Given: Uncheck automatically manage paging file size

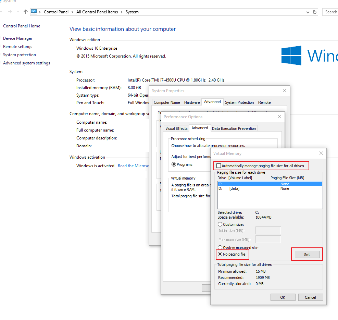Looking at the screenshot, I should click(218, 165).
